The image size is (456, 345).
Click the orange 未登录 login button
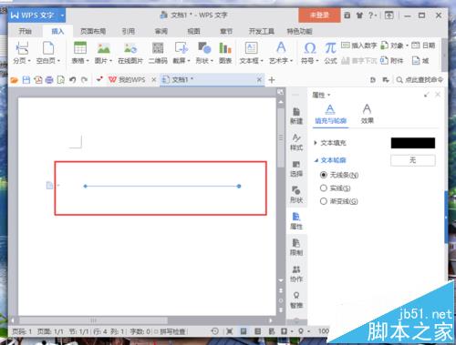pyautogui.click(x=319, y=15)
